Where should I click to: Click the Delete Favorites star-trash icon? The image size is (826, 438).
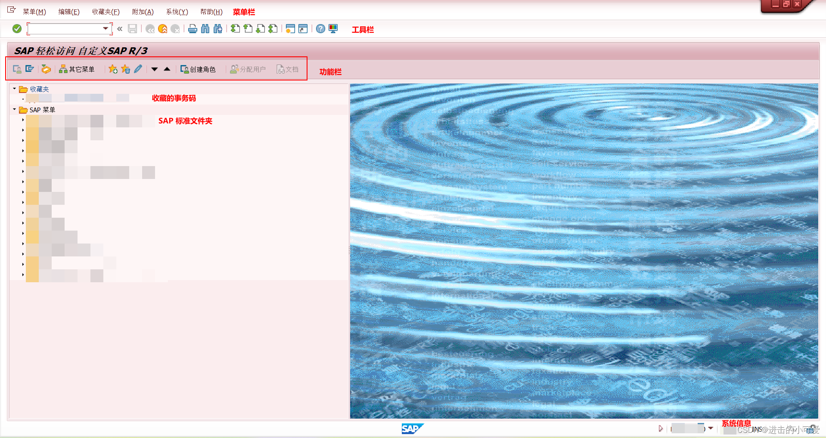click(125, 69)
